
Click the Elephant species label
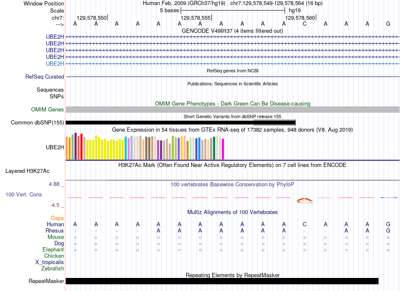53,249
